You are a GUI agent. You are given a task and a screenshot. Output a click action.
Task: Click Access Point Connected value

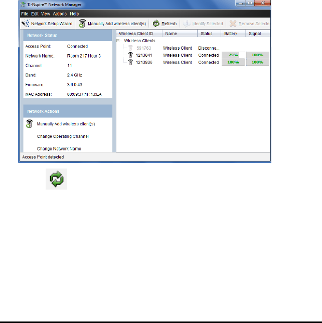click(77, 46)
